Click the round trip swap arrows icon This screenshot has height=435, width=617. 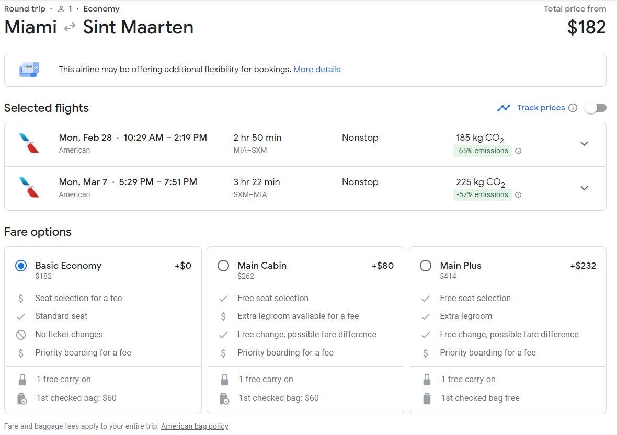coord(70,28)
